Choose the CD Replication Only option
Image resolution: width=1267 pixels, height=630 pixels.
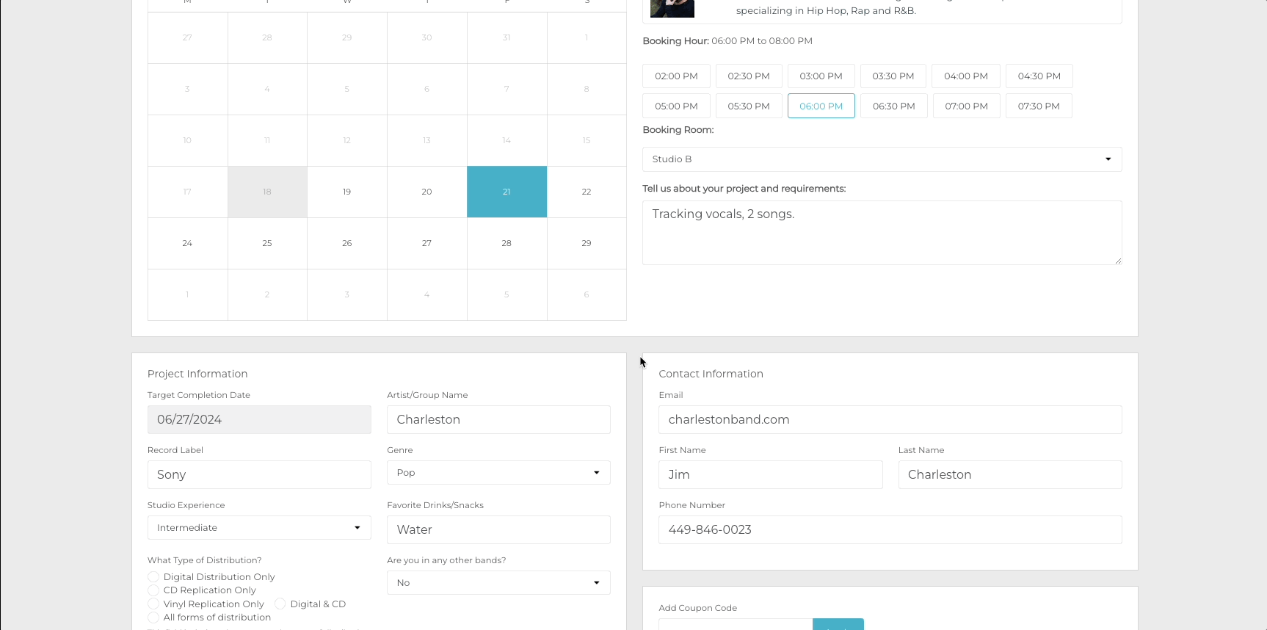(x=153, y=590)
